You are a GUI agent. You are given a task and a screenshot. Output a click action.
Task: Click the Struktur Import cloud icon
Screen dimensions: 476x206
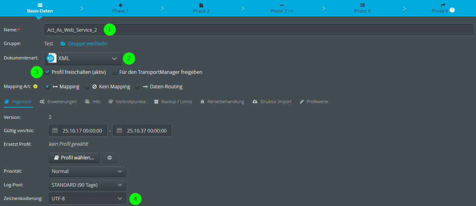coord(255,102)
